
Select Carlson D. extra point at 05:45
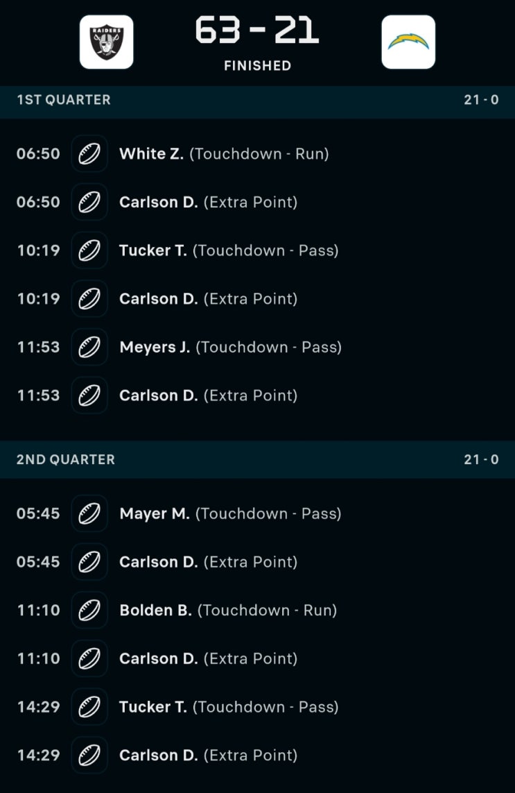tap(208, 562)
